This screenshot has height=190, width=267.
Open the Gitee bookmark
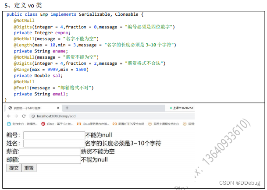coord(57,124)
